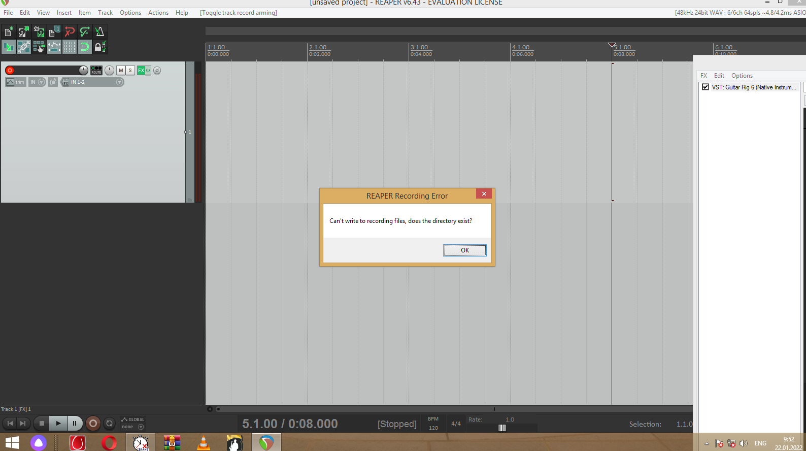Create a new project via toolbar icon
The height and width of the screenshot is (451, 806).
(x=9, y=32)
